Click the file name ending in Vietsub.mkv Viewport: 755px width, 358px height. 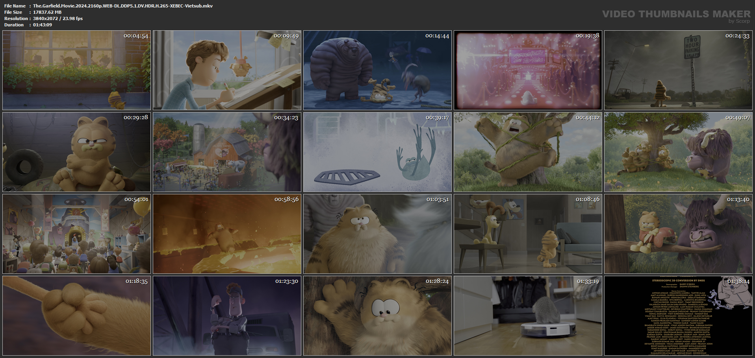click(x=123, y=6)
